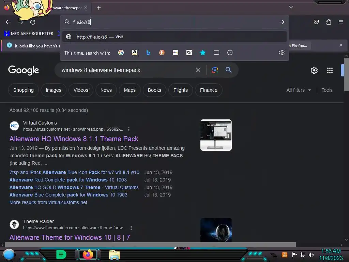Screen dimensions: 349x262
Task: Search this time with DuckDuckGo
Action: point(162,53)
